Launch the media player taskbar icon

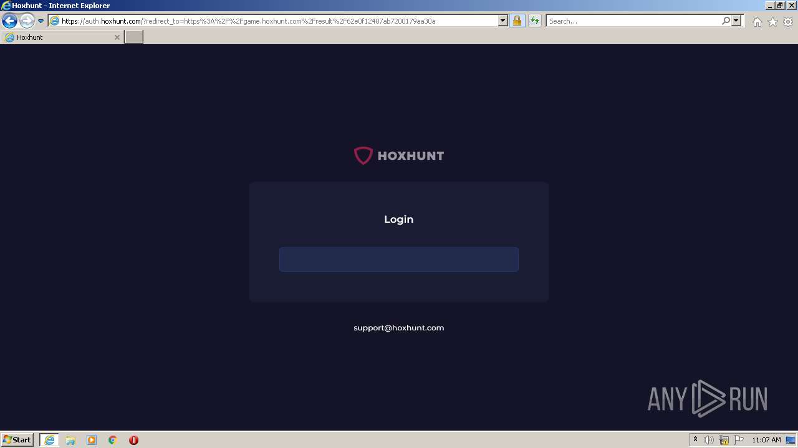click(x=92, y=440)
